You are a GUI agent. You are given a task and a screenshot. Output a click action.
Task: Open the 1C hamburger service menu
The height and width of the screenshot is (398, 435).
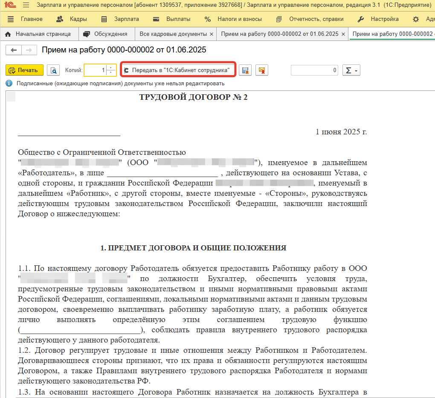(x=26, y=6)
